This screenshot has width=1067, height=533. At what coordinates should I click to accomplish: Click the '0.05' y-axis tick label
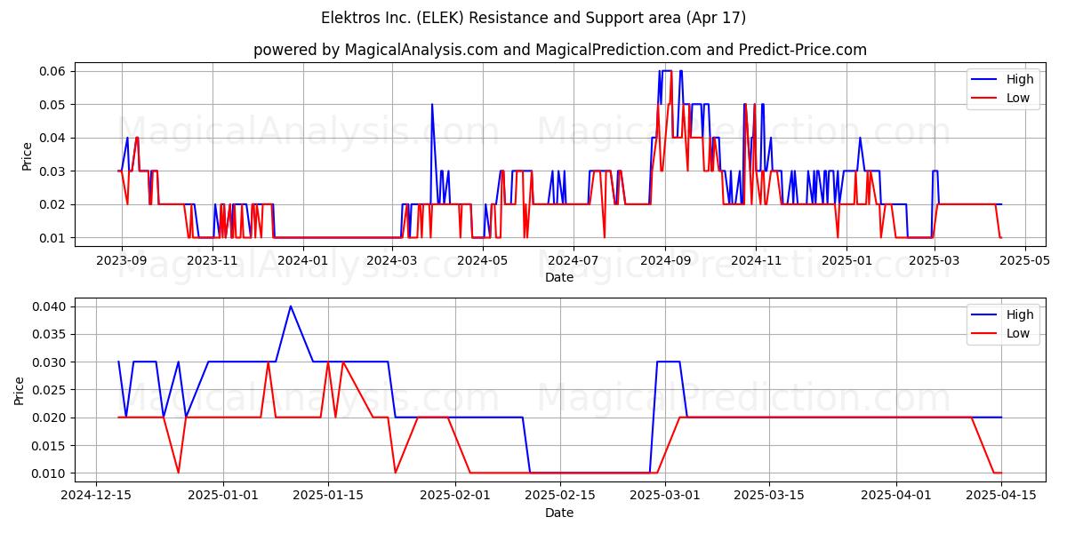tap(53, 105)
